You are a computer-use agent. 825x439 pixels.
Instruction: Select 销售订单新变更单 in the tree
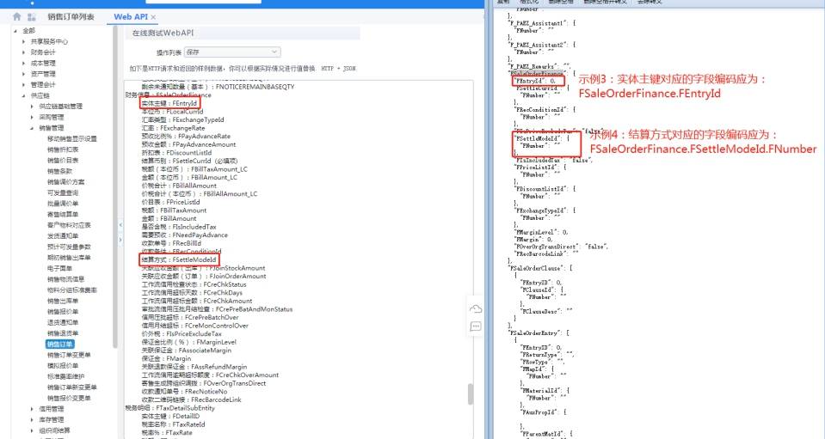point(72,387)
